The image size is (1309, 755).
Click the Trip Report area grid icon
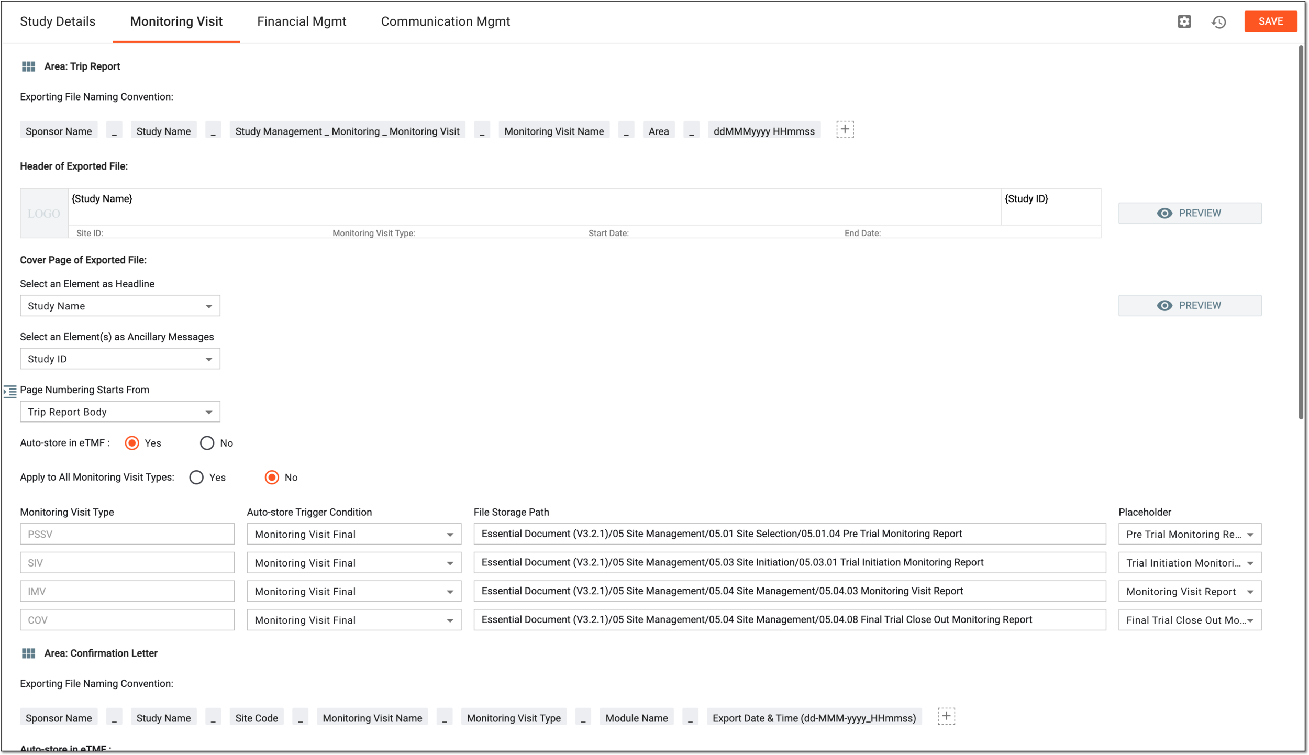click(x=28, y=66)
